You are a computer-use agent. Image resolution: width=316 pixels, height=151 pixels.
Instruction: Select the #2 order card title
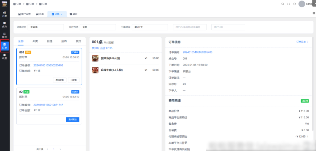pyautogui.click(x=21, y=92)
